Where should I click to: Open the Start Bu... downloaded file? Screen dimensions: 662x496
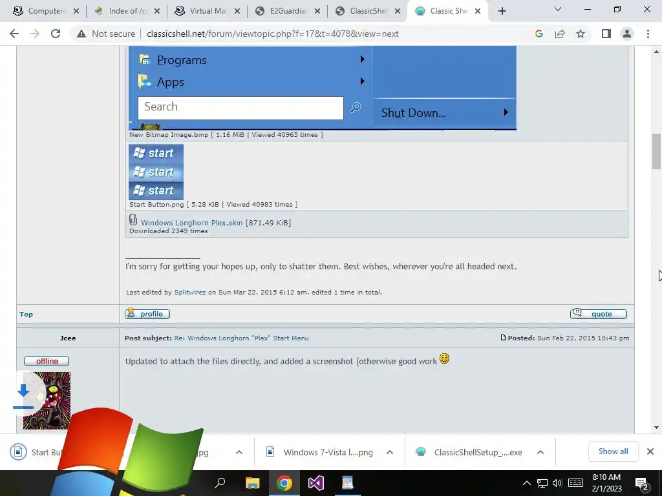[36, 452]
